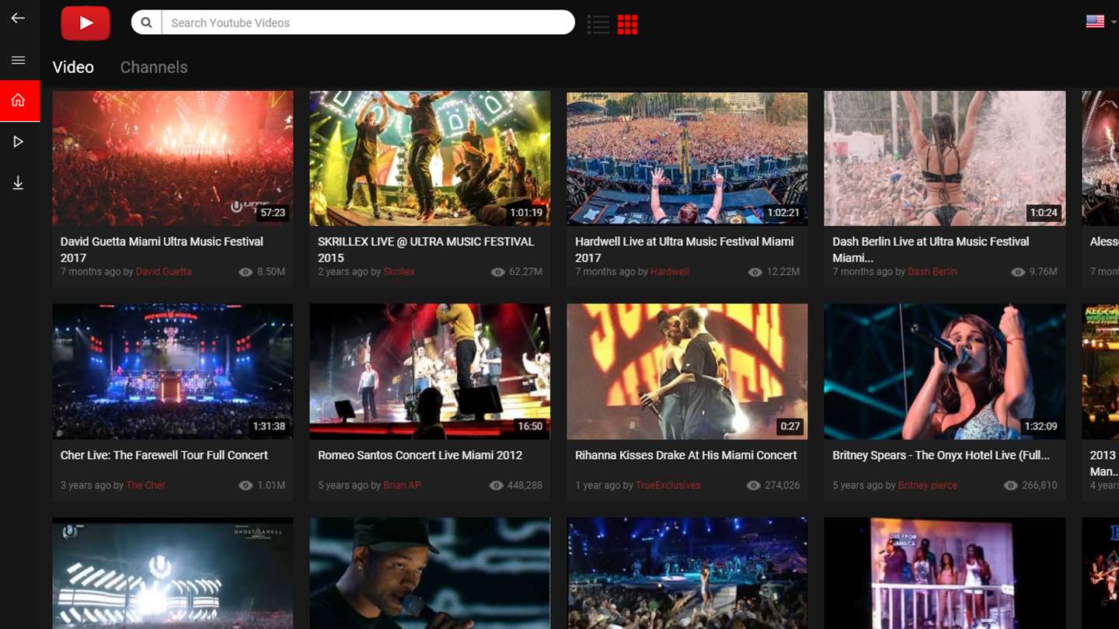Click title 'Rihanna Kisses Drake At His Miami Concert'

click(x=685, y=455)
